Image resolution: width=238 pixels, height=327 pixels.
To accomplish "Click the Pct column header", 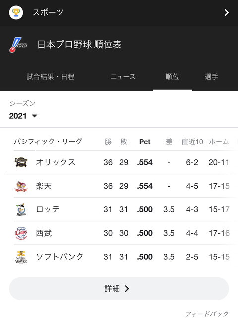I will pyautogui.click(x=145, y=142).
